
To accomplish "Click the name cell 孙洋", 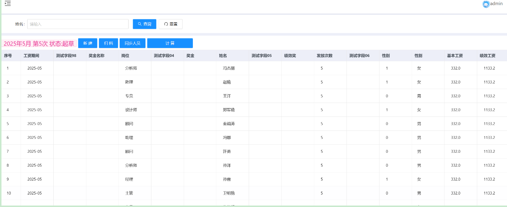I will click(227, 165).
